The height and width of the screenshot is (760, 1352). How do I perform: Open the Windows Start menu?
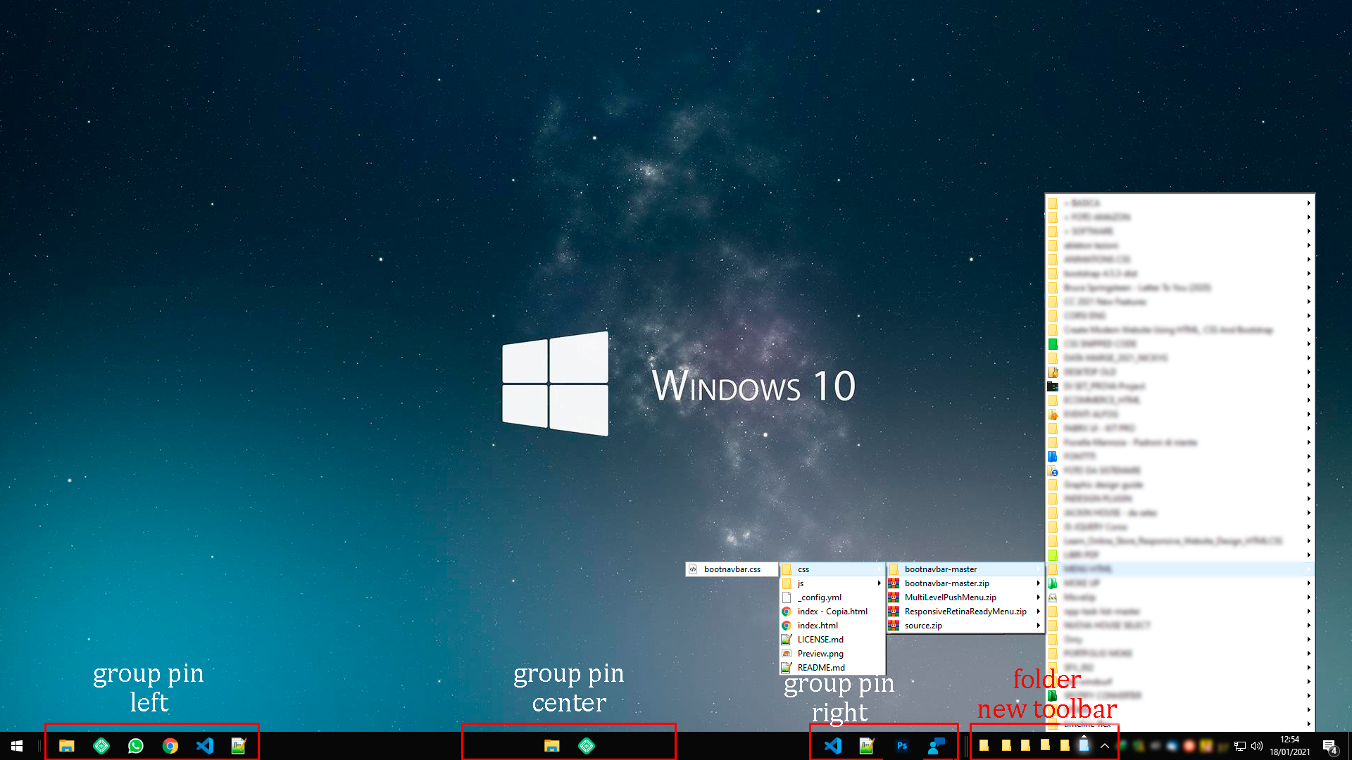coord(17,746)
